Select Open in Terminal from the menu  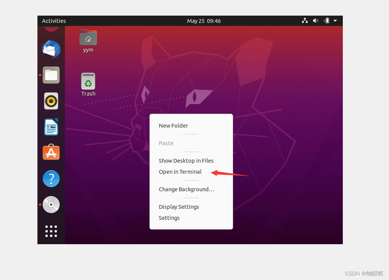pos(180,172)
